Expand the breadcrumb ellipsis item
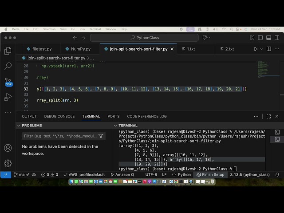This screenshot has height=213, width=284. [x=92, y=58]
